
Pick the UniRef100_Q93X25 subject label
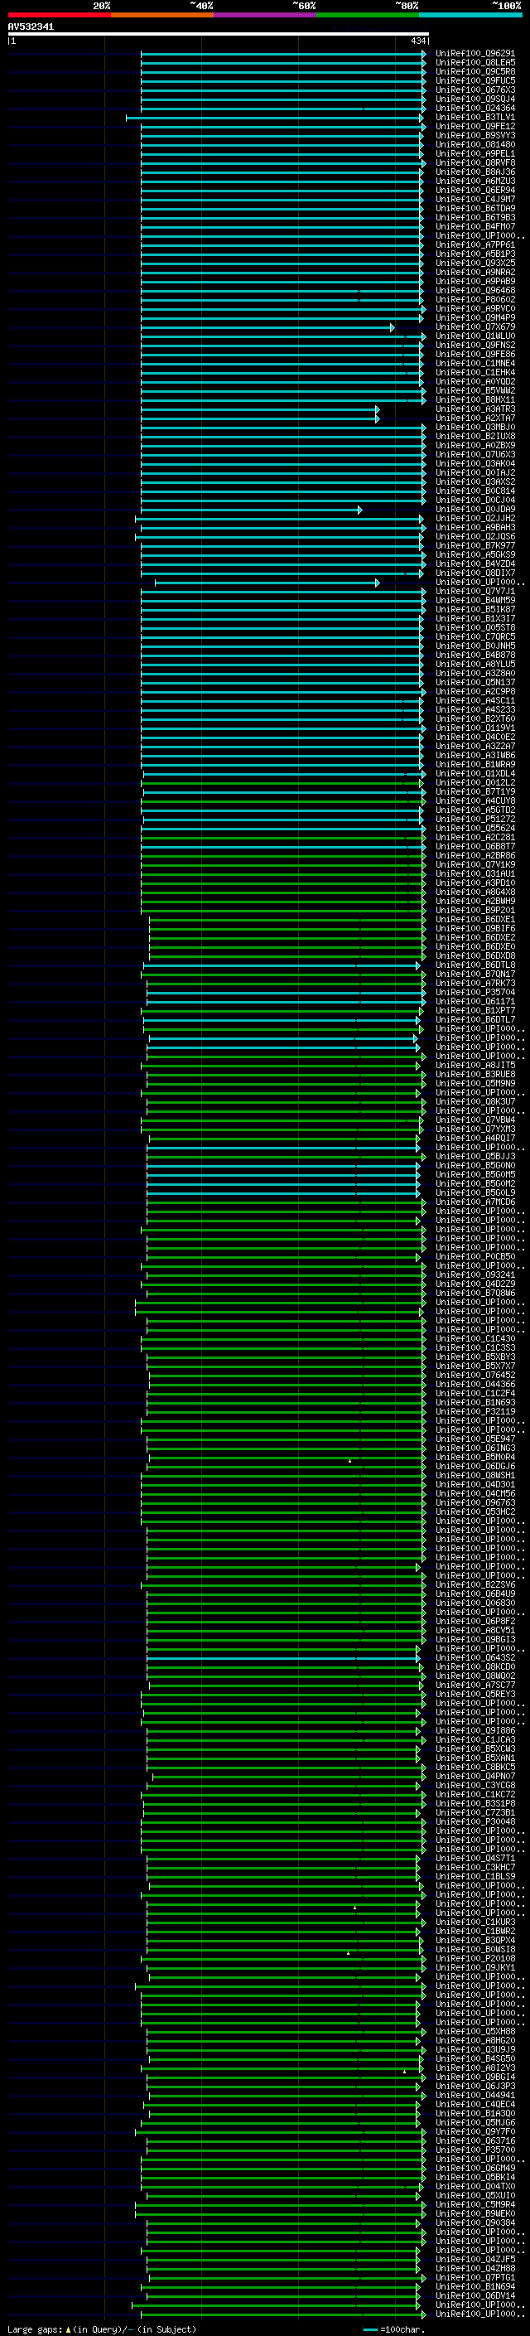[475, 263]
